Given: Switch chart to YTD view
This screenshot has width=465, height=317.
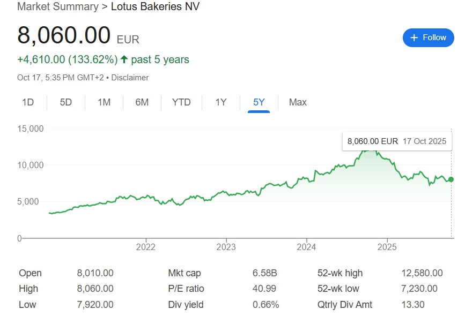Looking at the screenshot, I should pos(181,102).
